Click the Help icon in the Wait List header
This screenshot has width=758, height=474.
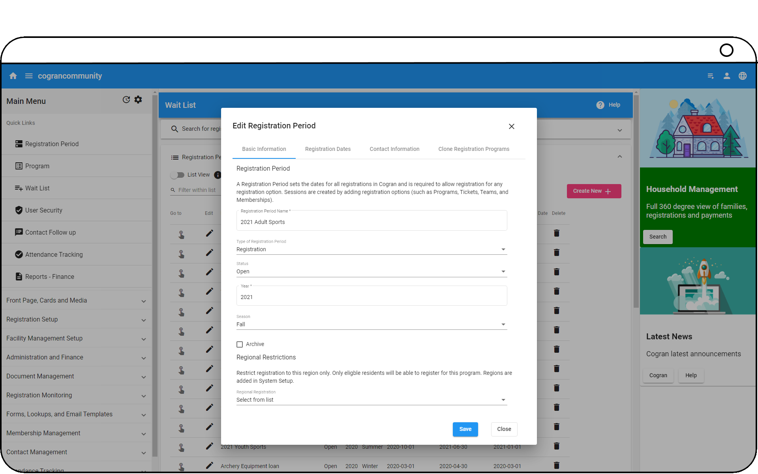pyautogui.click(x=600, y=105)
